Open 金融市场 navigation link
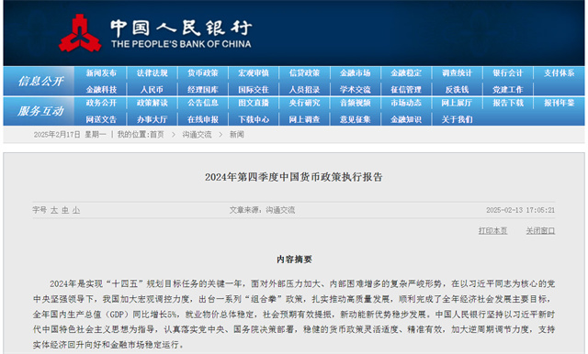588x354 pixels. 356,73
